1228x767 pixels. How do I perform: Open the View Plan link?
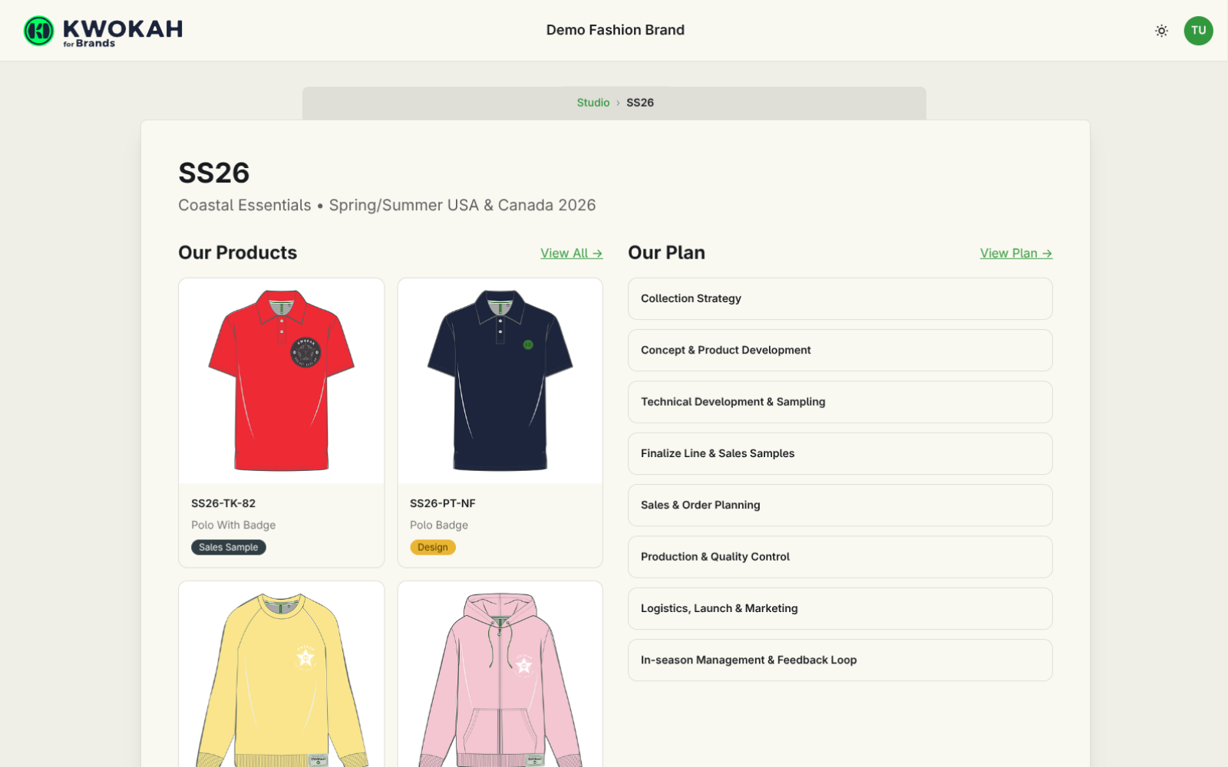click(1015, 253)
